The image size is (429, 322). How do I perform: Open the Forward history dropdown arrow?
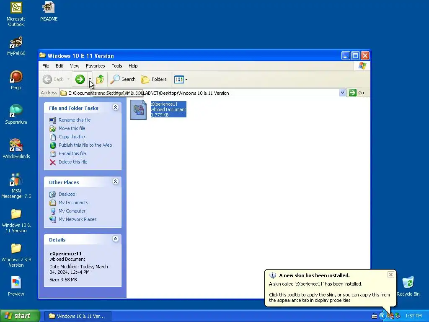(90, 79)
